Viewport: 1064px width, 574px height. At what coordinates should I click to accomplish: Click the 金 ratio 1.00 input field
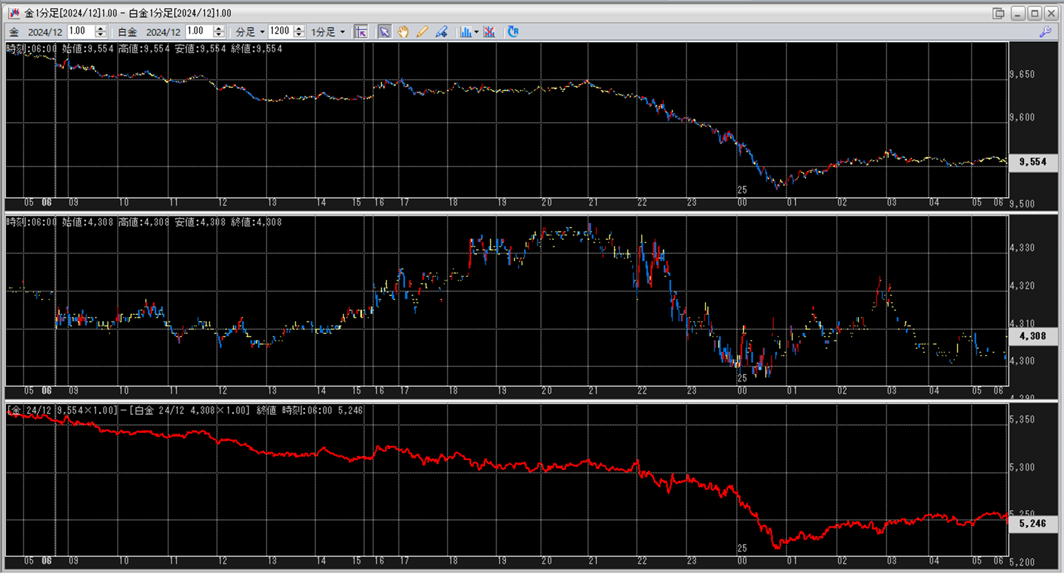(x=80, y=31)
